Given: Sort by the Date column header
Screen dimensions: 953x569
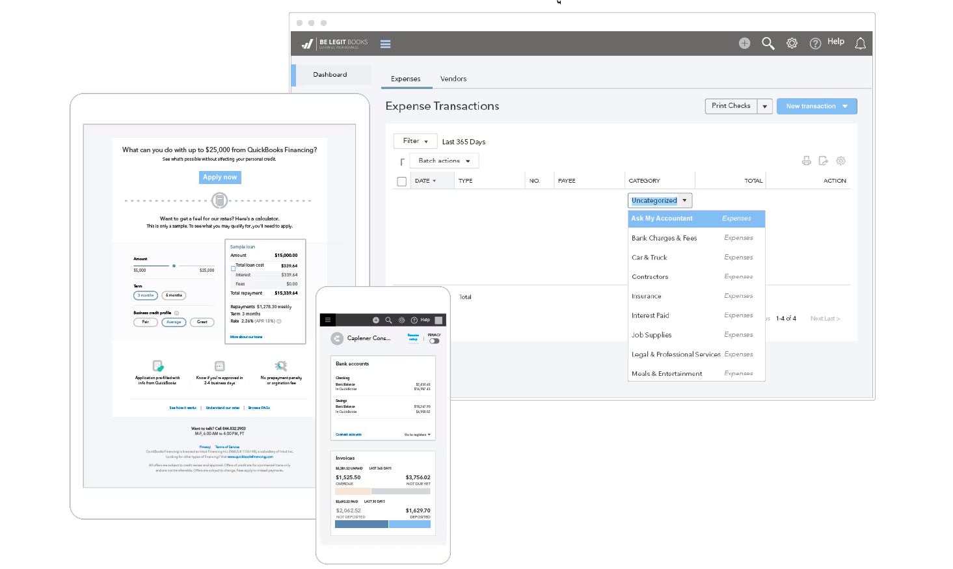Looking at the screenshot, I should [x=425, y=181].
